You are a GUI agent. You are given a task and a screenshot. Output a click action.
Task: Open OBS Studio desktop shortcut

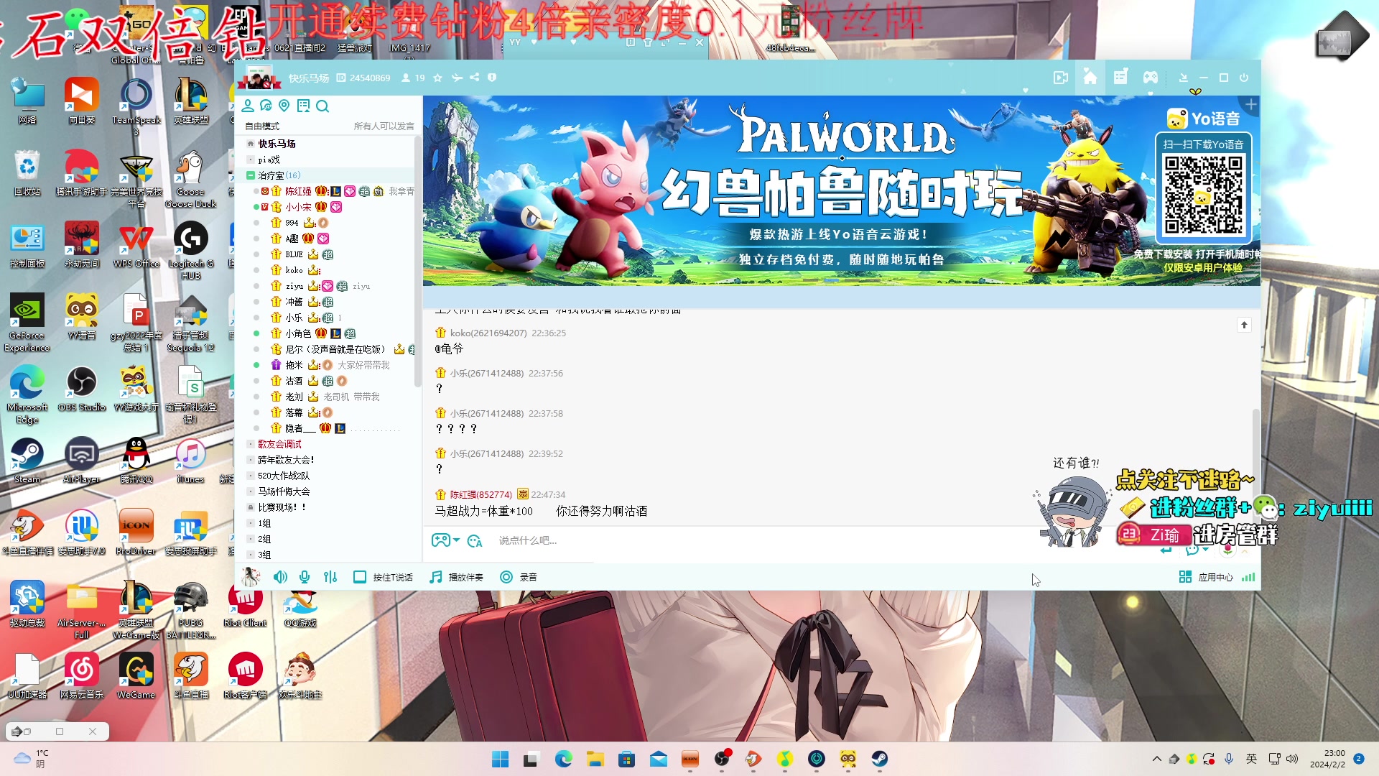pyautogui.click(x=82, y=389)
